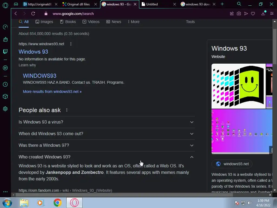Open My Flow send icon

tap(246, 14)
